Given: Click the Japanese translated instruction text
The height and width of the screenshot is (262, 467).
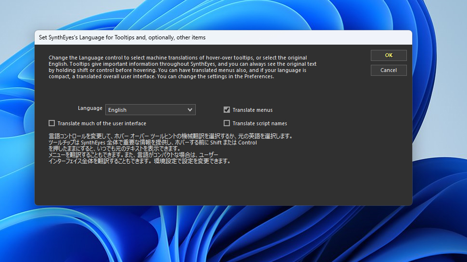Looking at the screenshot, I should 171,149.
